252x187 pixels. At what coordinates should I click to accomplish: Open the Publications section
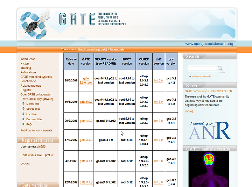pyautogui.click(x=28, y=72)
